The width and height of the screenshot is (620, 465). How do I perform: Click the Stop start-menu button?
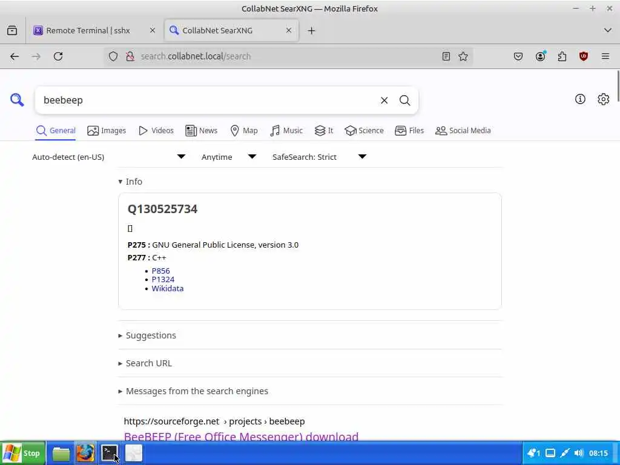[x=23, y=453]
